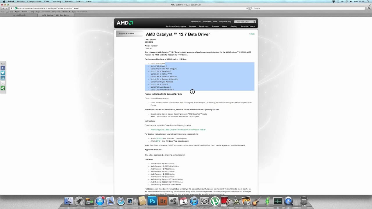The image size is (372, 209).
Task: Open Products & Technologies nav item
Action: point(176,26)
